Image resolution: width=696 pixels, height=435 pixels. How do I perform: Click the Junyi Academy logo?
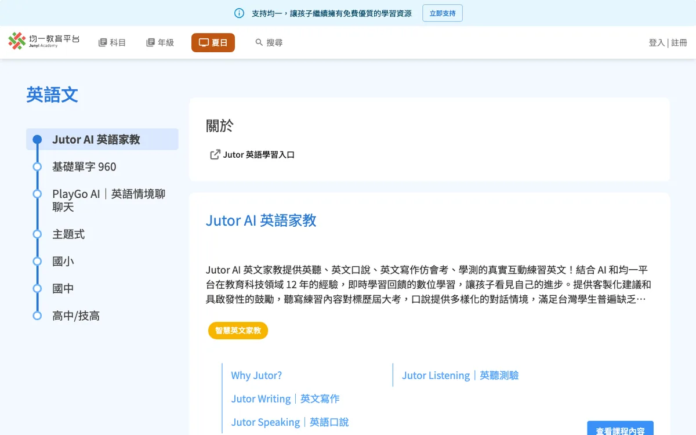click(x=44, y=41)
